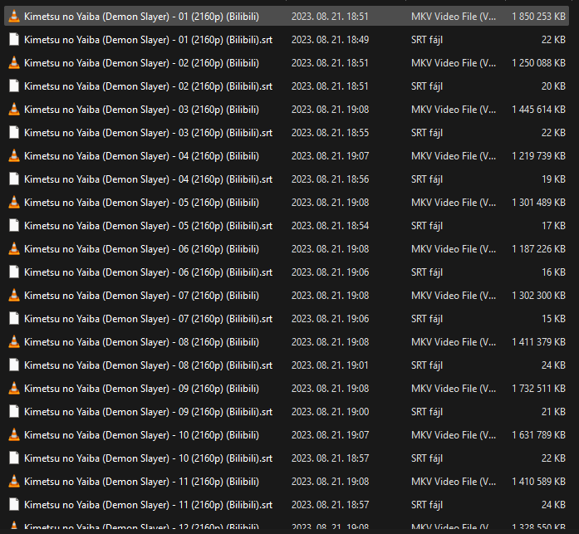Select the episode 05 MKV file name
579x534 pixels.
141,203
